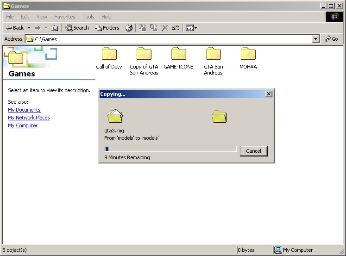Open the View menu
Viewport: 346px width, 256px height.
point(42,17)
